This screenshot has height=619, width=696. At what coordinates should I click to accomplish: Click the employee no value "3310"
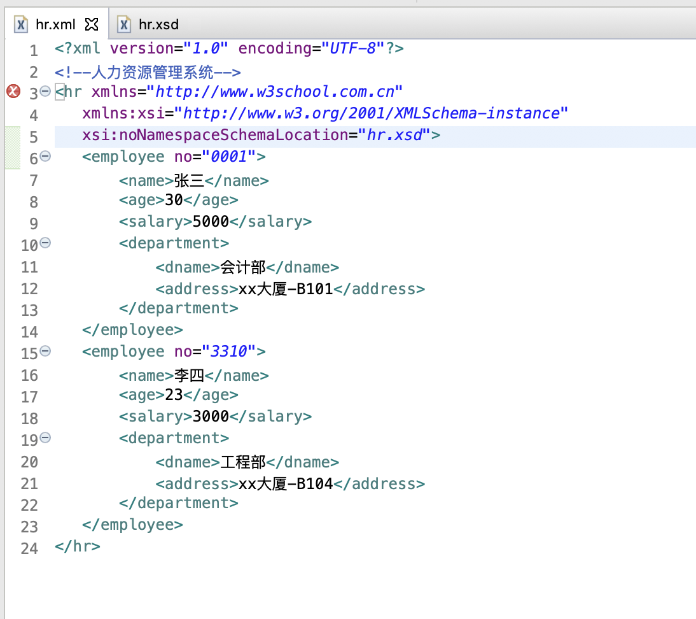point(228,352)
